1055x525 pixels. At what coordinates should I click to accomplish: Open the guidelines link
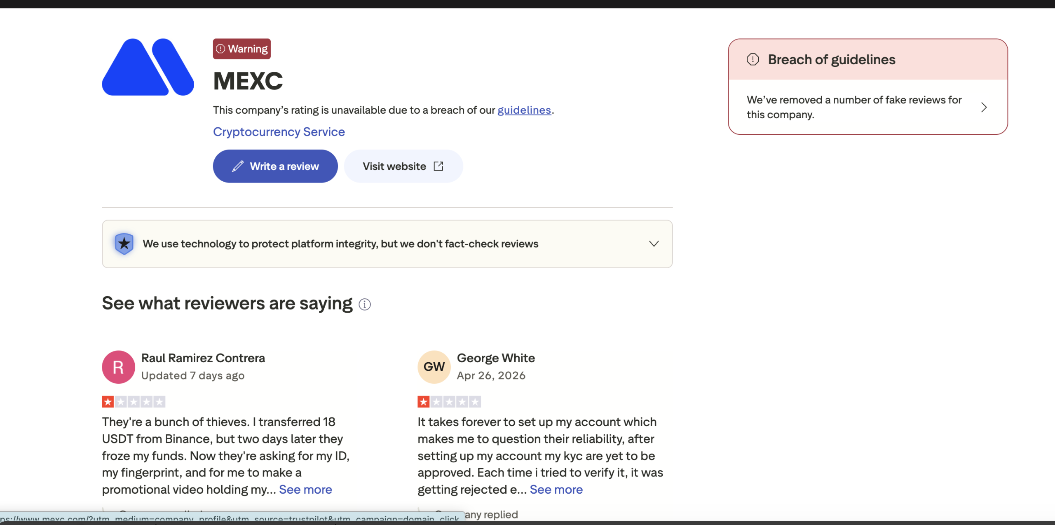(x=524, y=110)
